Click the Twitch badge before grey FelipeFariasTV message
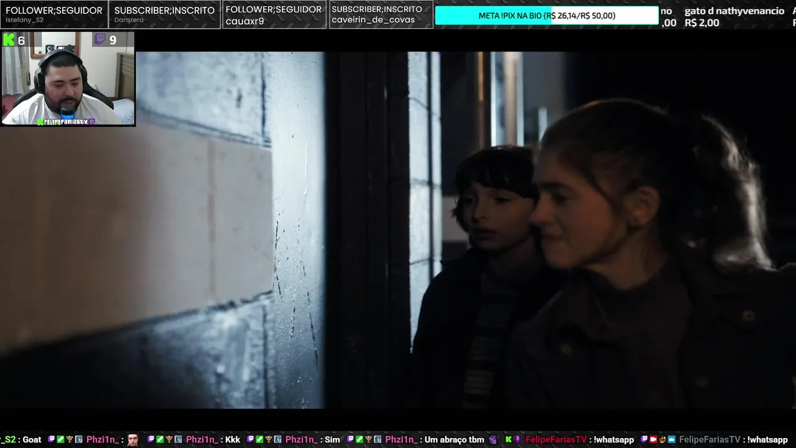 click(x=645, y=440)
